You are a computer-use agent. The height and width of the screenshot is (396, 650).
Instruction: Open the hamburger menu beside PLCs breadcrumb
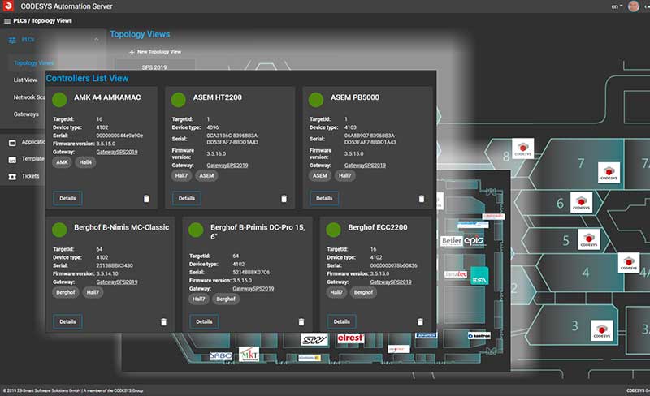pos(7,20)
